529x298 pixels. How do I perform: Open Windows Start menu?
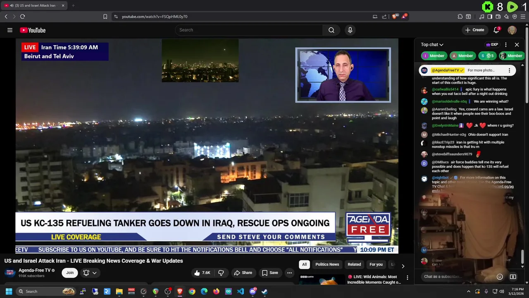click(x=9, y=291)
